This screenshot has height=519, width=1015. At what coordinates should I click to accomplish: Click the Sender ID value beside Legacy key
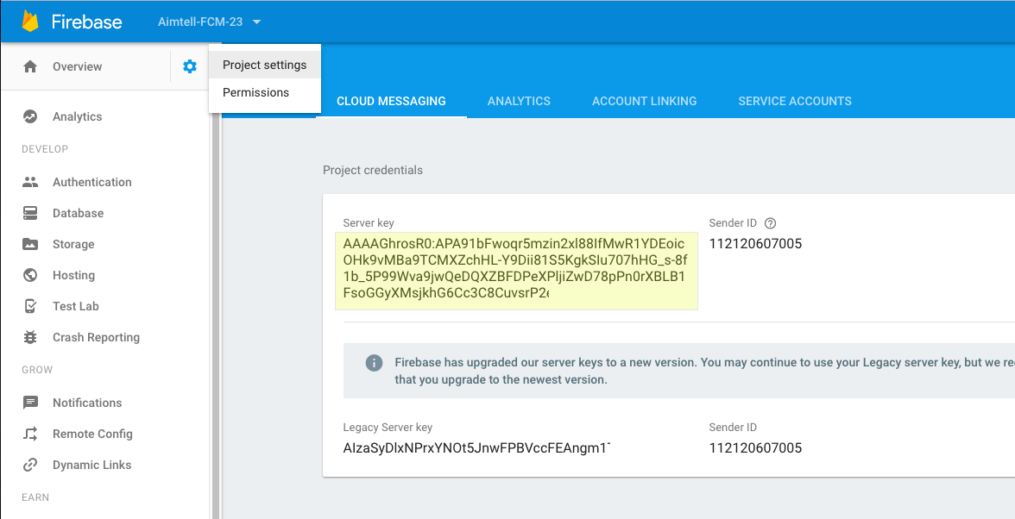coord(755,448)
